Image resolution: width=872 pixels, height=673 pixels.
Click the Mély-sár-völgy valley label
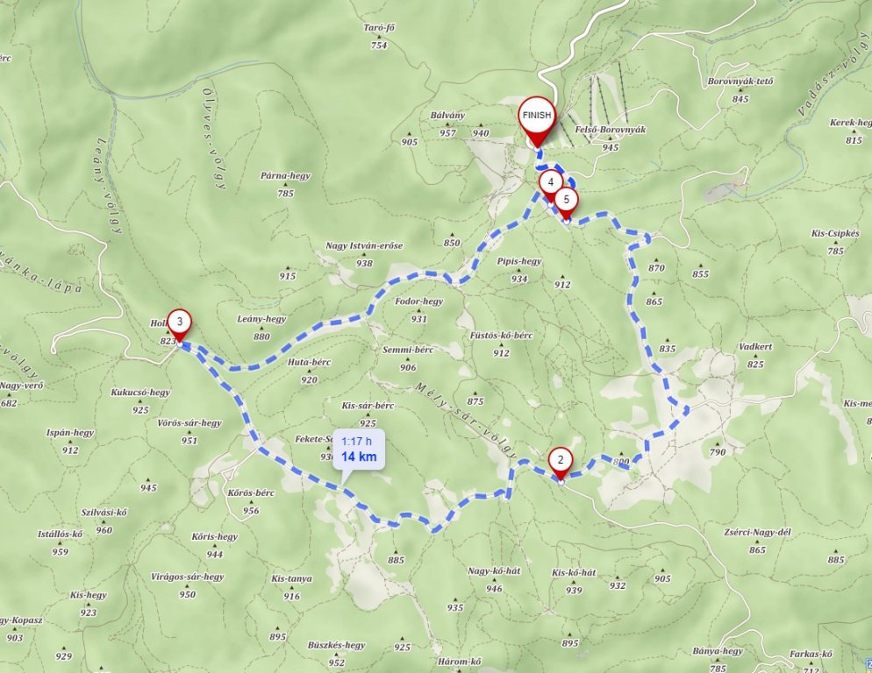pos(467,419)
